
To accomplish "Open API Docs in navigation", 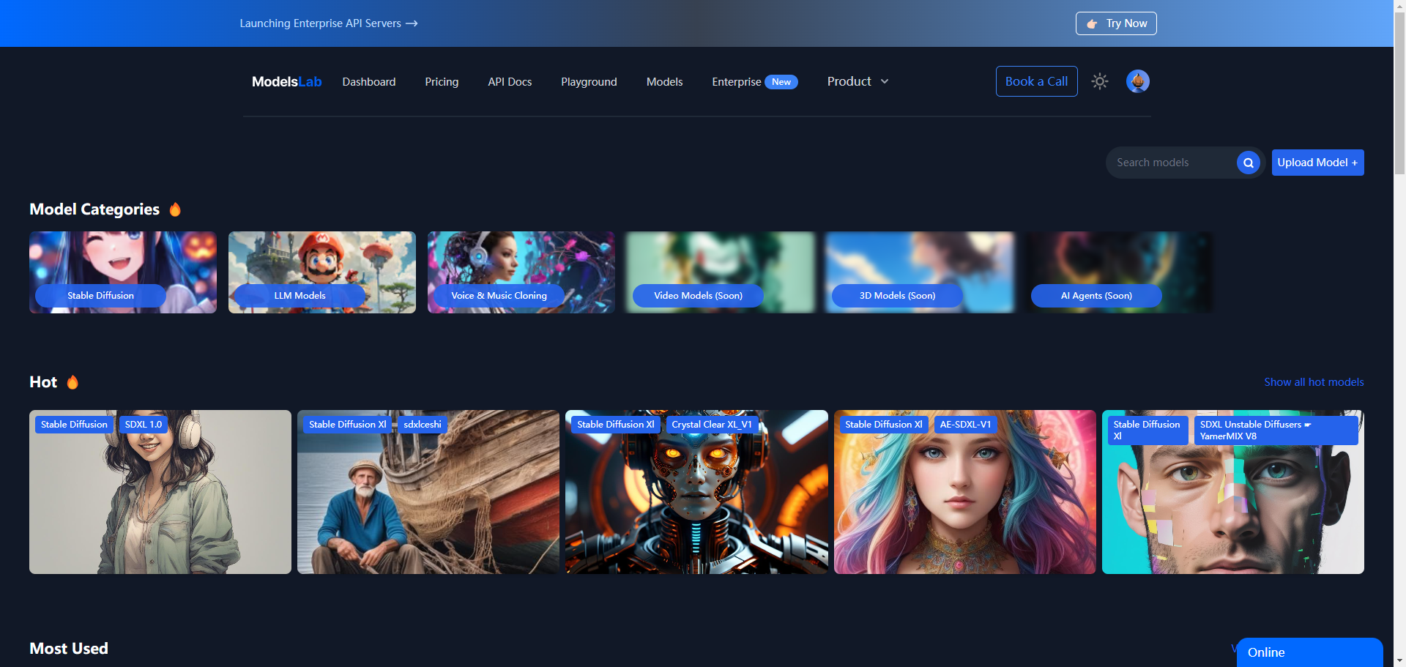I will tap(510, 82).
